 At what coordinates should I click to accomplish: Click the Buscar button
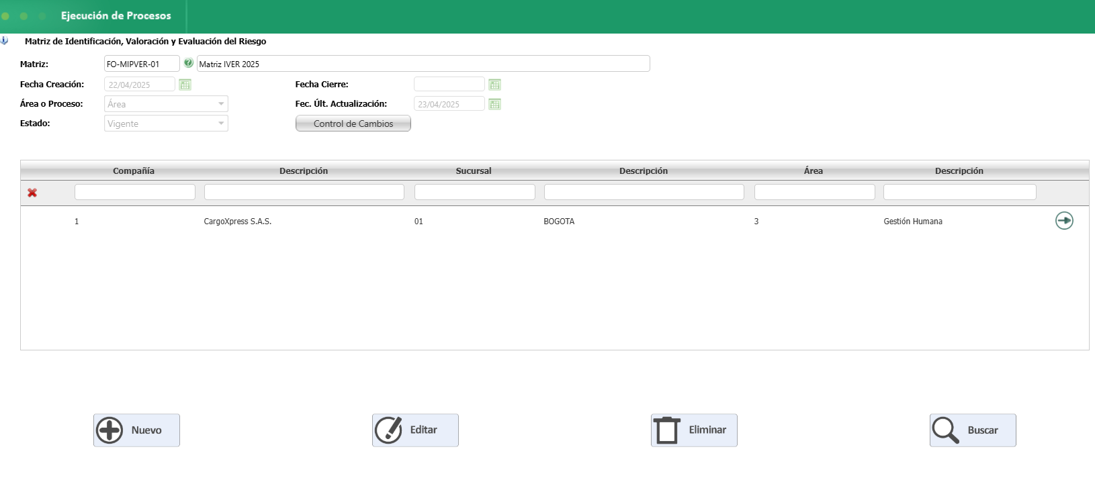coord(973,430)
